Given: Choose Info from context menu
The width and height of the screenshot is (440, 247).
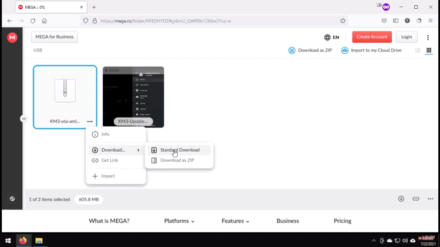Looking at the screenshot, I should pyautogui.click(x=116, y=134).
